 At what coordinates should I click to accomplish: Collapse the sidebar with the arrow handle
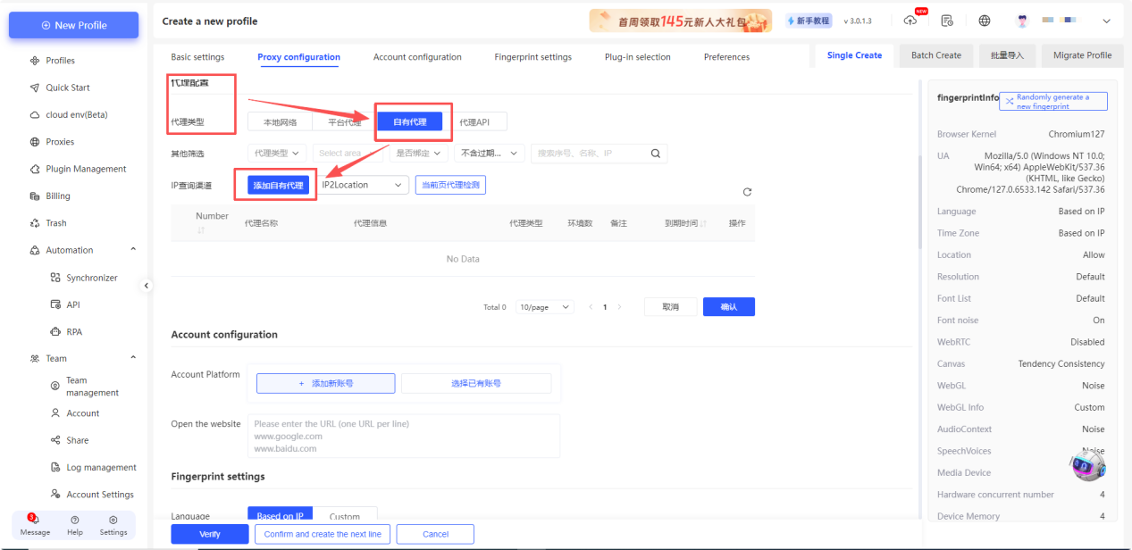147,286
